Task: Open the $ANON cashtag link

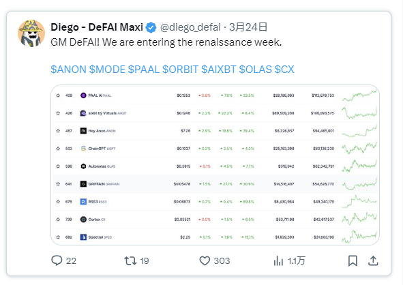Action: pos(68,70)
